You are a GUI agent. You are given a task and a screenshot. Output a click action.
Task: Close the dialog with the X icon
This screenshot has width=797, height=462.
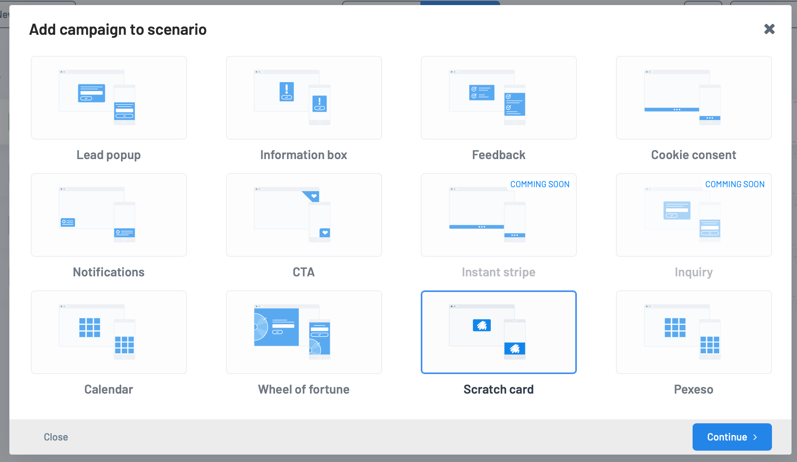click(x=769, y=29)
